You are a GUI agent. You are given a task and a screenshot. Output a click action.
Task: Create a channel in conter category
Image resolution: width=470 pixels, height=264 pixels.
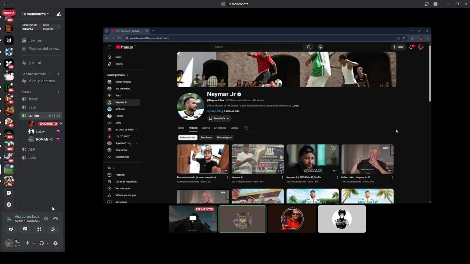pos(58,92)
